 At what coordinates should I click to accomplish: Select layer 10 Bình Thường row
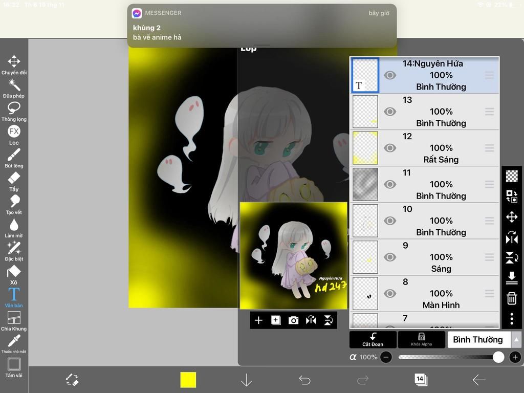tap(424, 221)
